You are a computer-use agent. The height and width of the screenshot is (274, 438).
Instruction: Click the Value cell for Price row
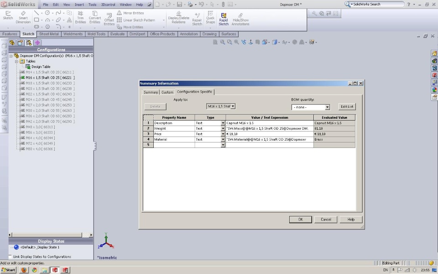click(270, 134)
